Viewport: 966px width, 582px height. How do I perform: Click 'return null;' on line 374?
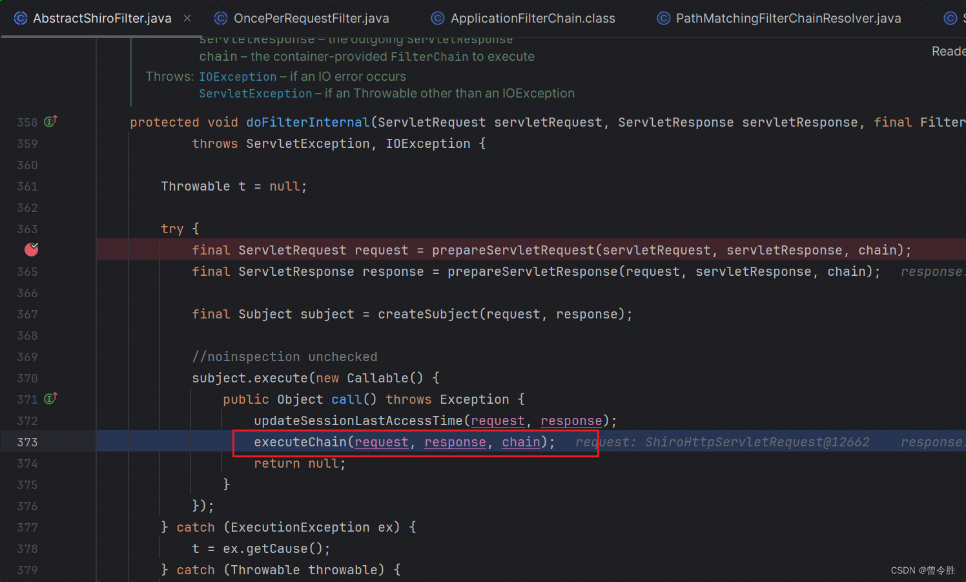pyautogui.click(x=300, y=463)
